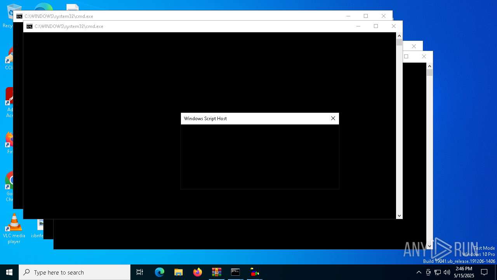Open network status tray icon
The height and width of the screenshot is (280, 497).
tap(438, 272)
